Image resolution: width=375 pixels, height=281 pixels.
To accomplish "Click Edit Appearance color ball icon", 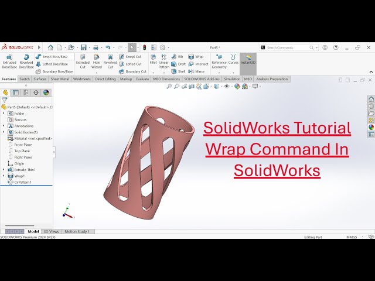I will (237, 86).
